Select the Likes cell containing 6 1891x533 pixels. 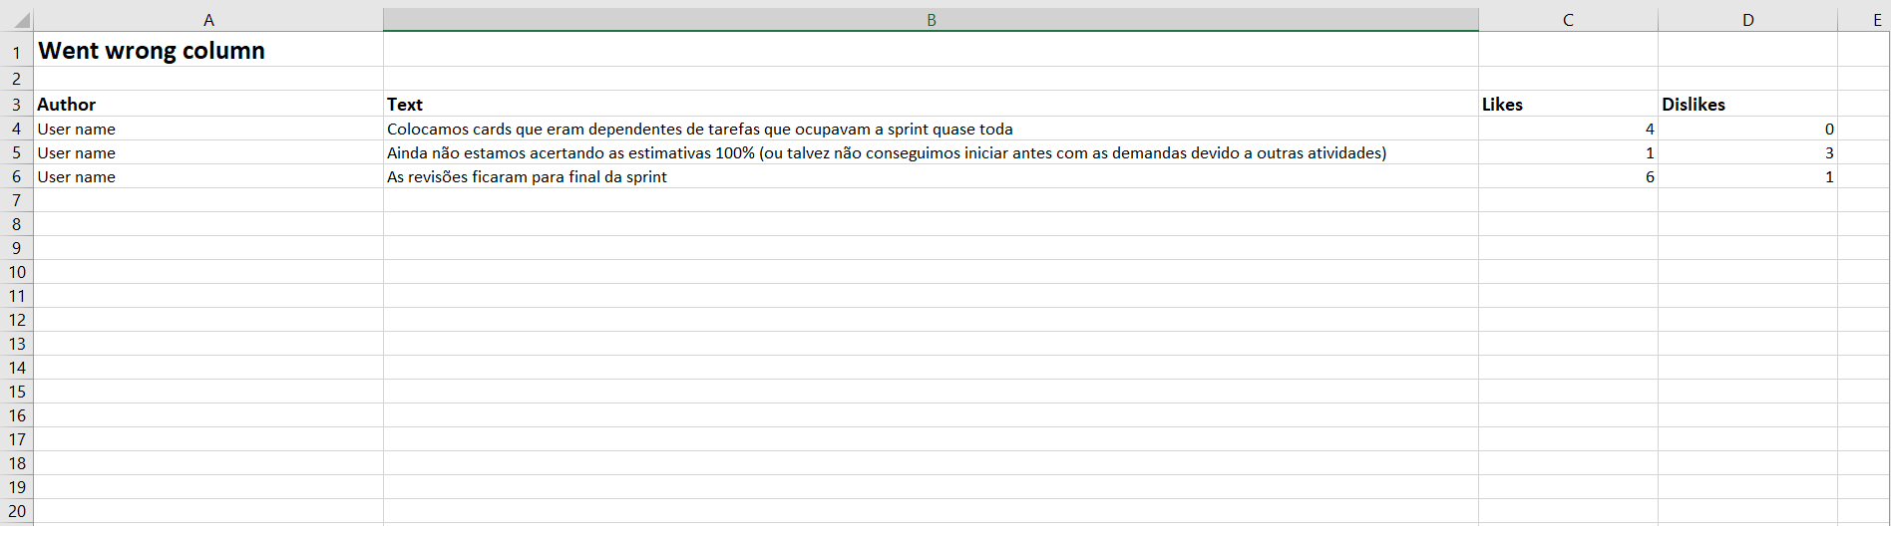tap(1568, 177)
